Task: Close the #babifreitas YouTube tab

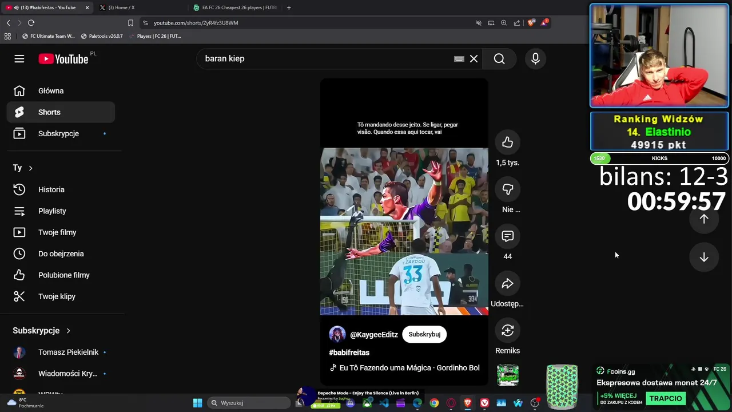Action: point(87,7)
